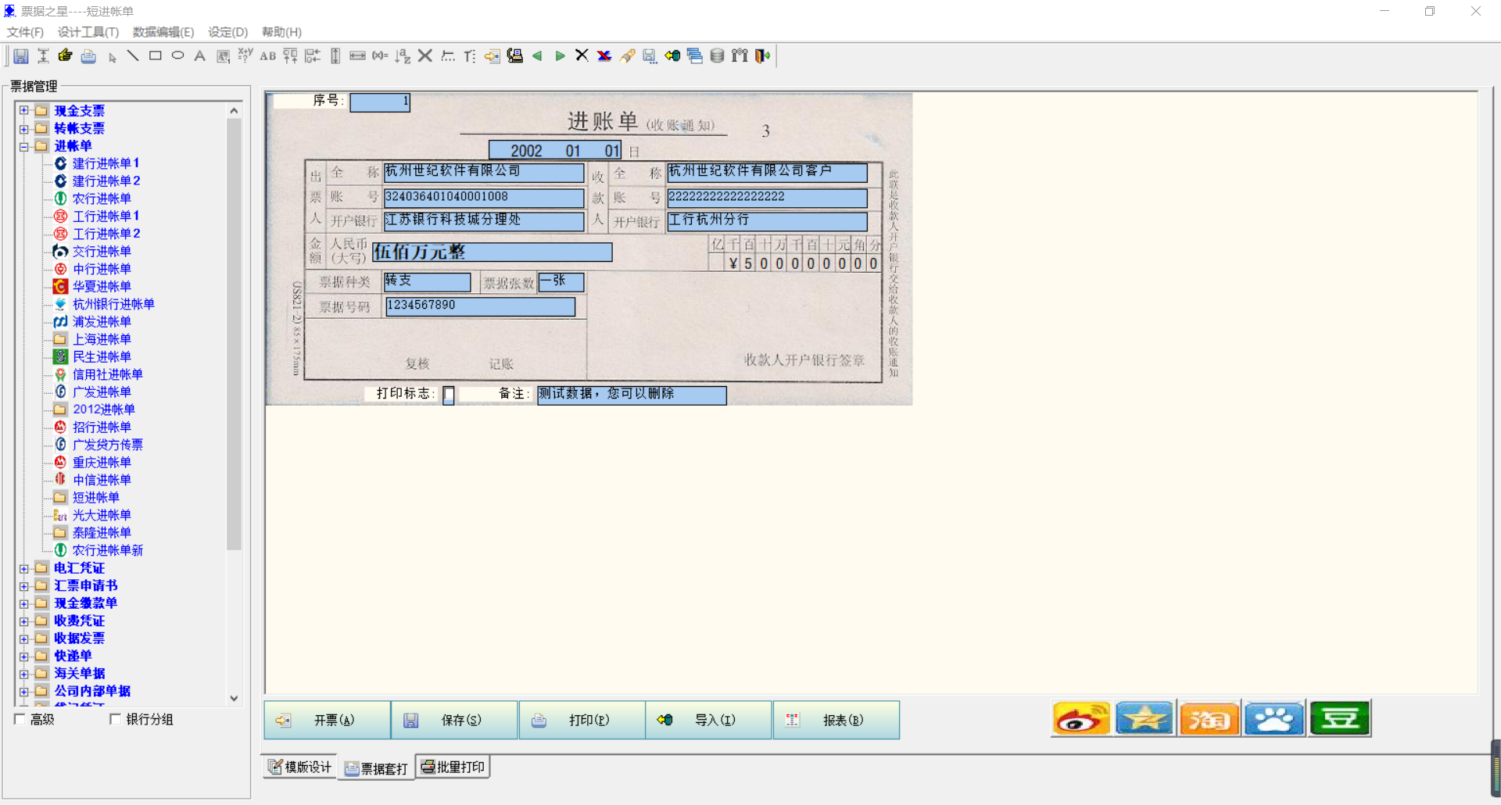Click the green right arrow next record icon
The height and width of the screenshot is (805, 1501).
pos(560,55)
